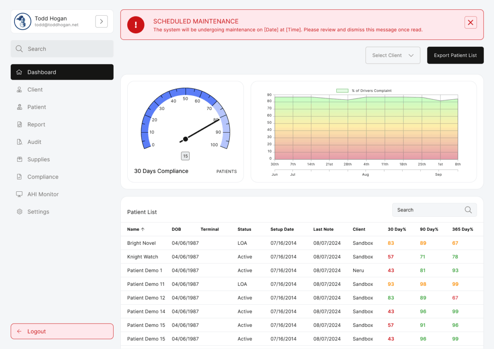
Task: Open the Select Client dropdown
Action: 393,55
